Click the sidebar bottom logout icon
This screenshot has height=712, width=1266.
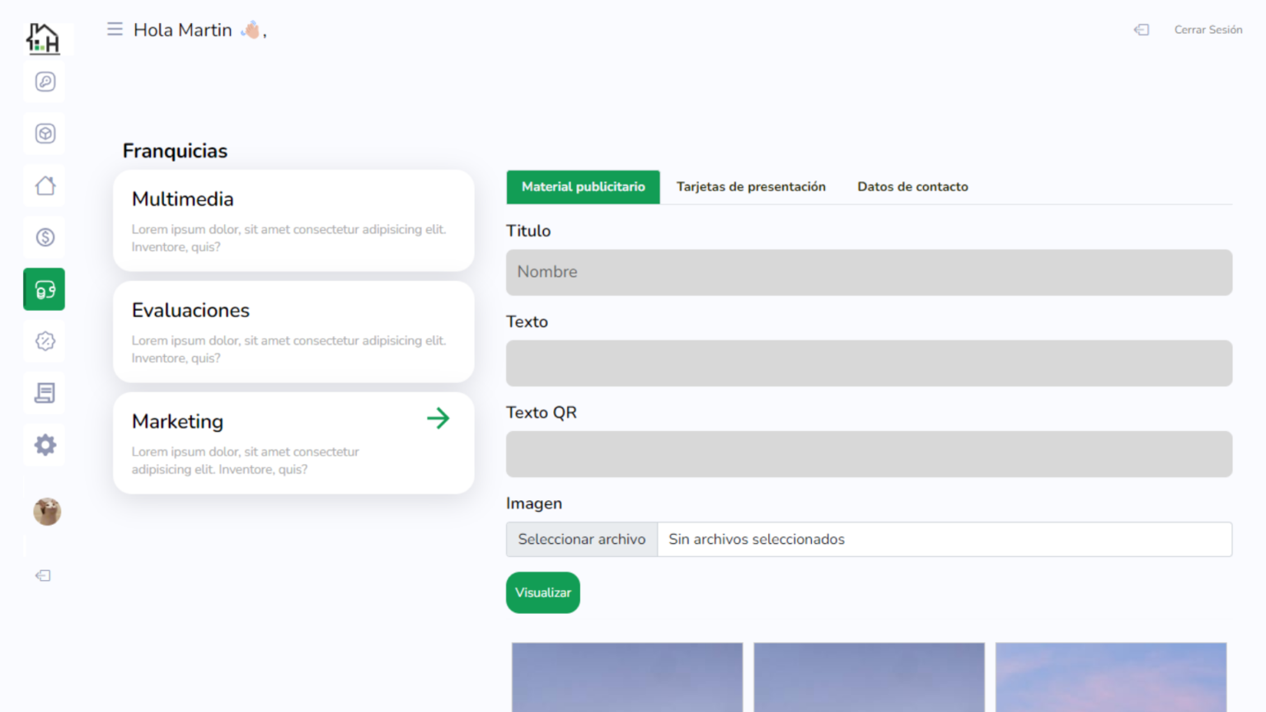[43, 575]
